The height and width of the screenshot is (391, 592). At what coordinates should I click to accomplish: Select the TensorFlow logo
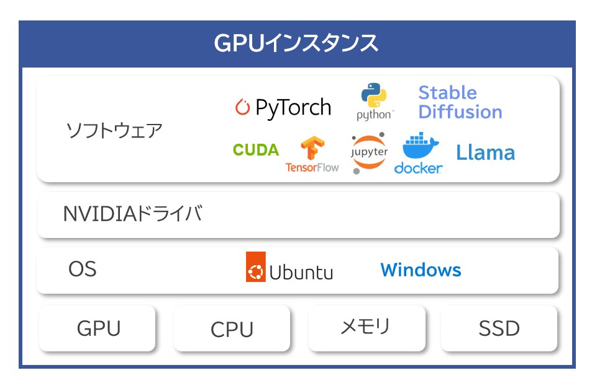[x=312, y=154]
